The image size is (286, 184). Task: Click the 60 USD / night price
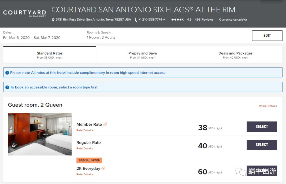point(210,172)
